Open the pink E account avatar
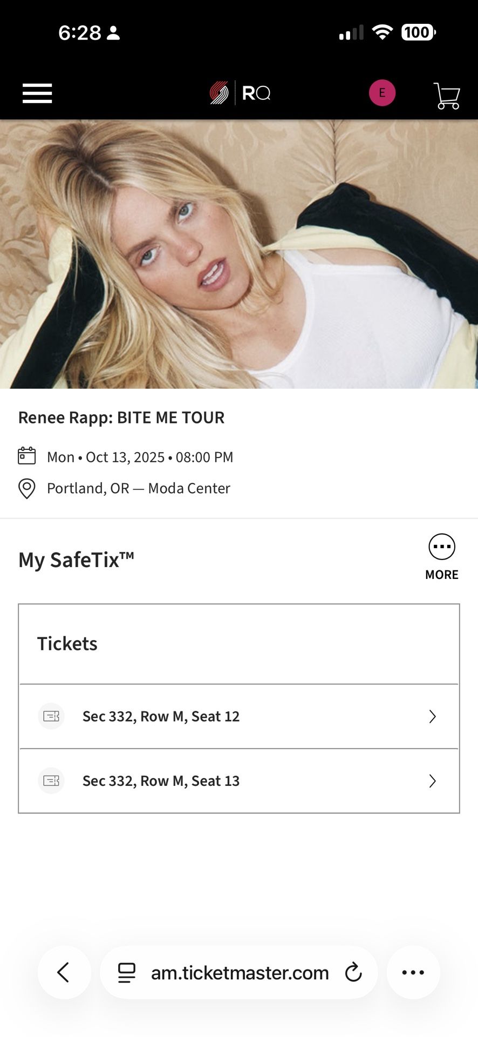Viewport: 478px width, 1037px height. [x=382, y=93]
